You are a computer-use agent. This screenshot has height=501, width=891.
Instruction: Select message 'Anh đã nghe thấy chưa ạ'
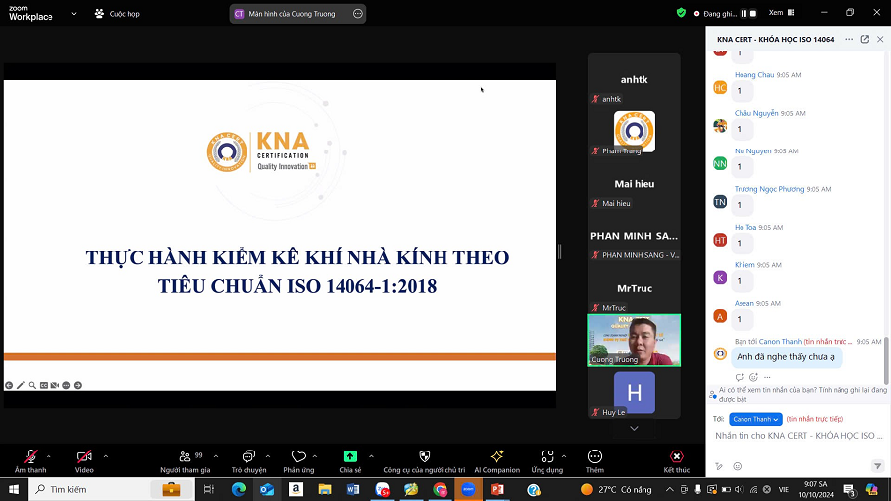pos(785,357)
